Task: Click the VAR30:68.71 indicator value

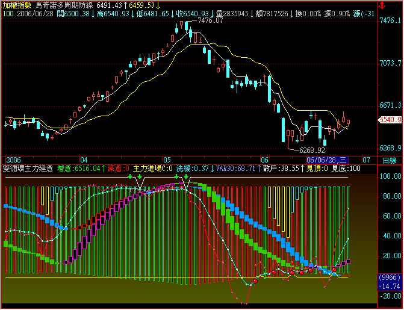Action: coord(236,169)
